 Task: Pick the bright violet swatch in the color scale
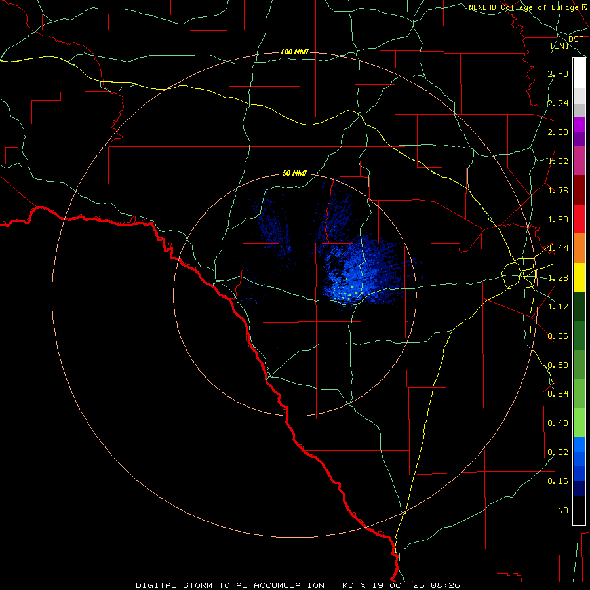pyautogui.click(x=579, y=125)
